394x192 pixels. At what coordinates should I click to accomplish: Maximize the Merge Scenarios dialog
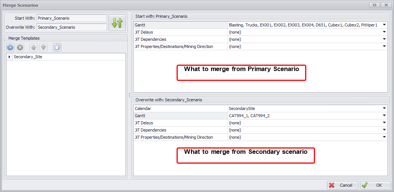pos(375,5)
